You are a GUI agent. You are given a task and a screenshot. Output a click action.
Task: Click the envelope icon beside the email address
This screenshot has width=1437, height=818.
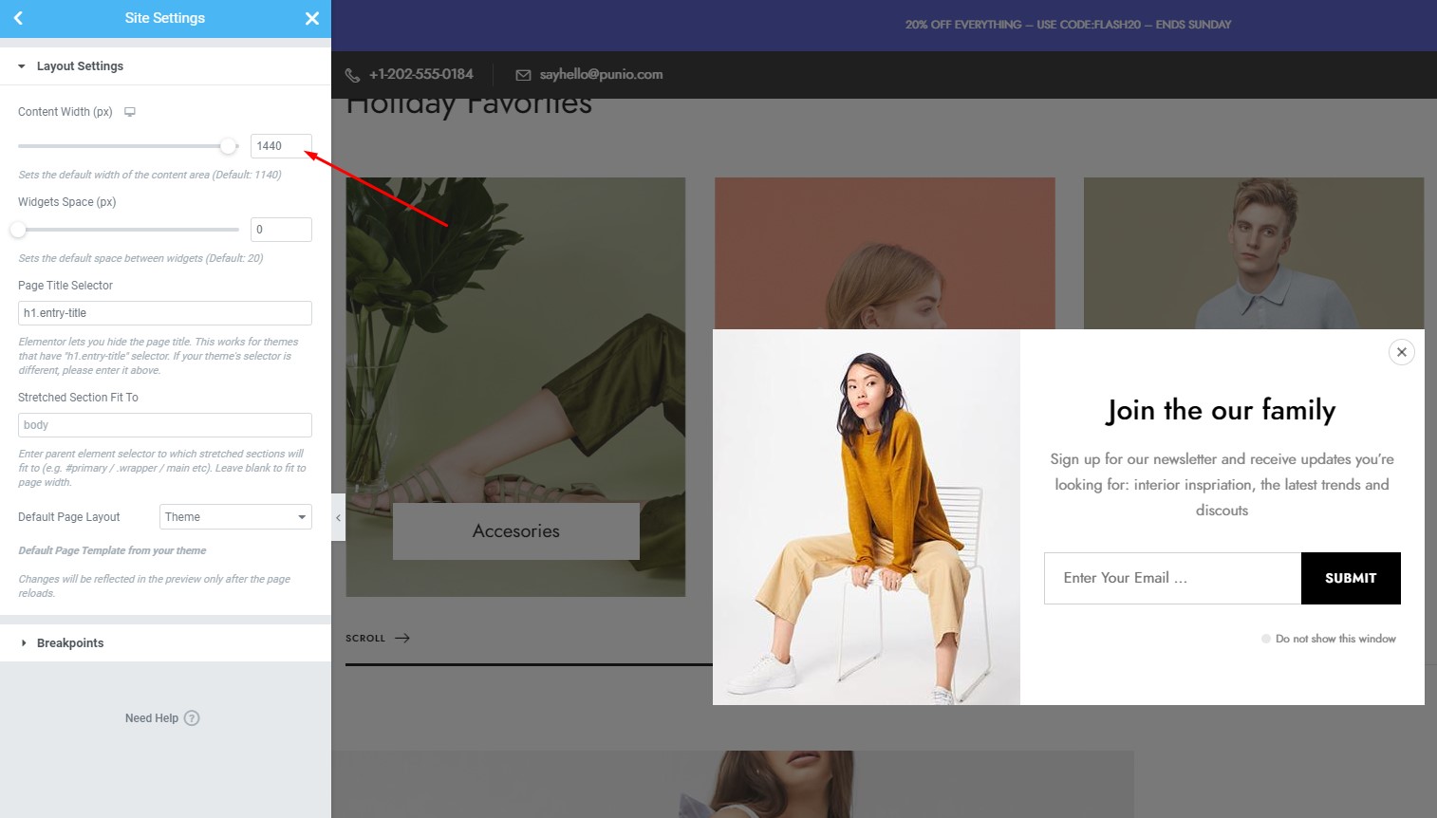coord(523,75)
